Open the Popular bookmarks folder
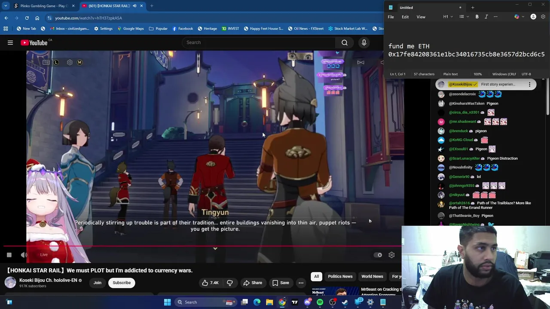This screenshot has width=550, height=309. [x=158, y=29]
